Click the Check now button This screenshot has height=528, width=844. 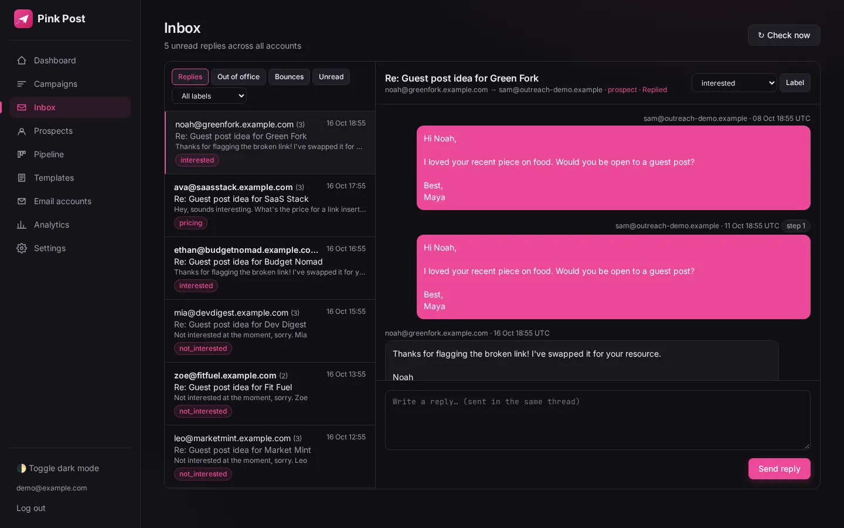pyautogui.click(x=784, y=35)
